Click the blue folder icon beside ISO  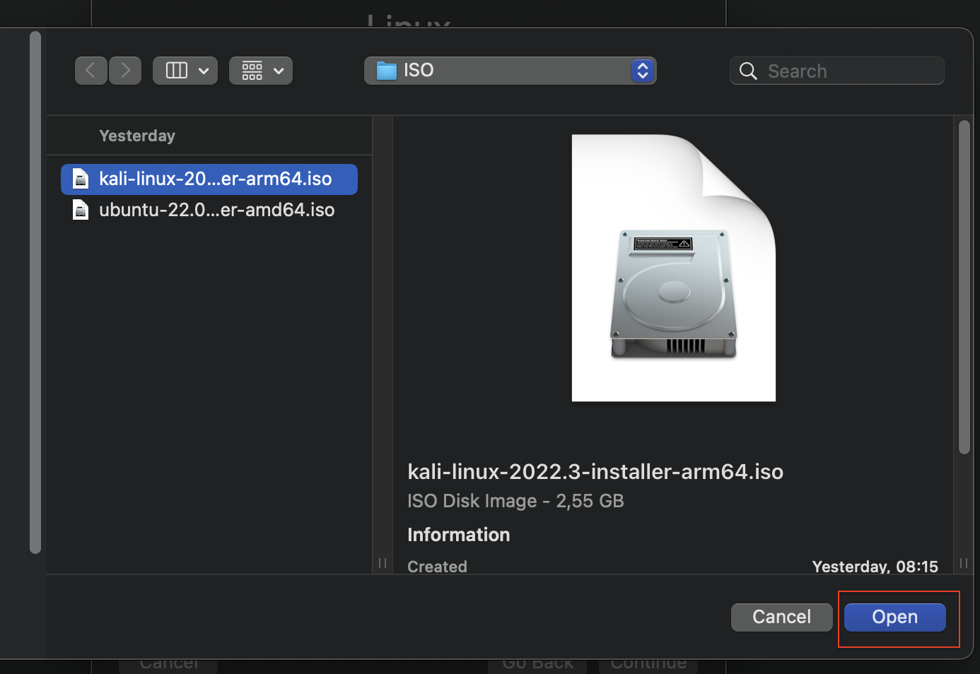pos(387,71)
